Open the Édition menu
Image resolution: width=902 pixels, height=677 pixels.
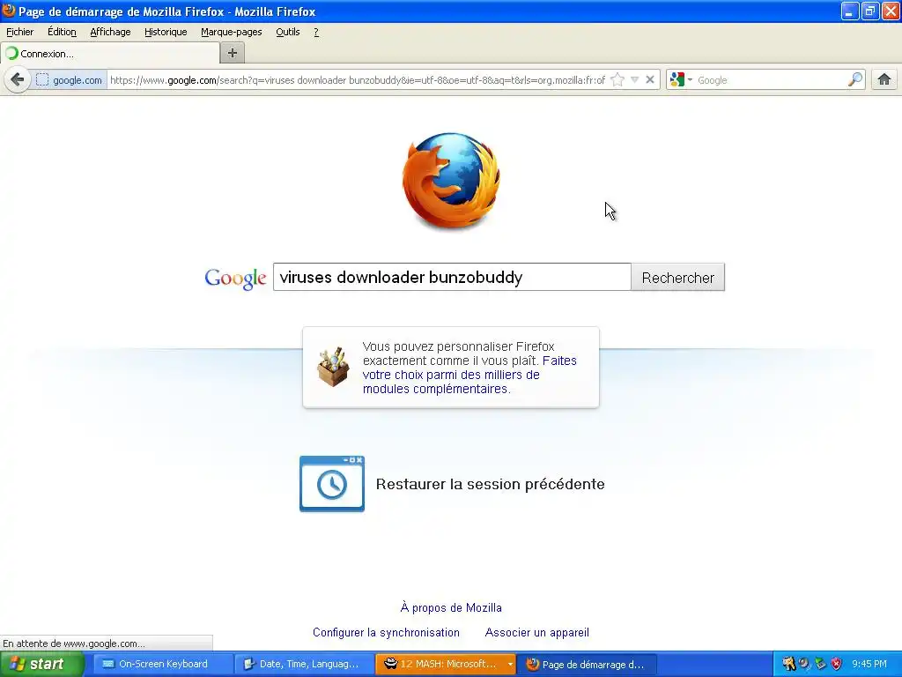(x=63, y=32)
